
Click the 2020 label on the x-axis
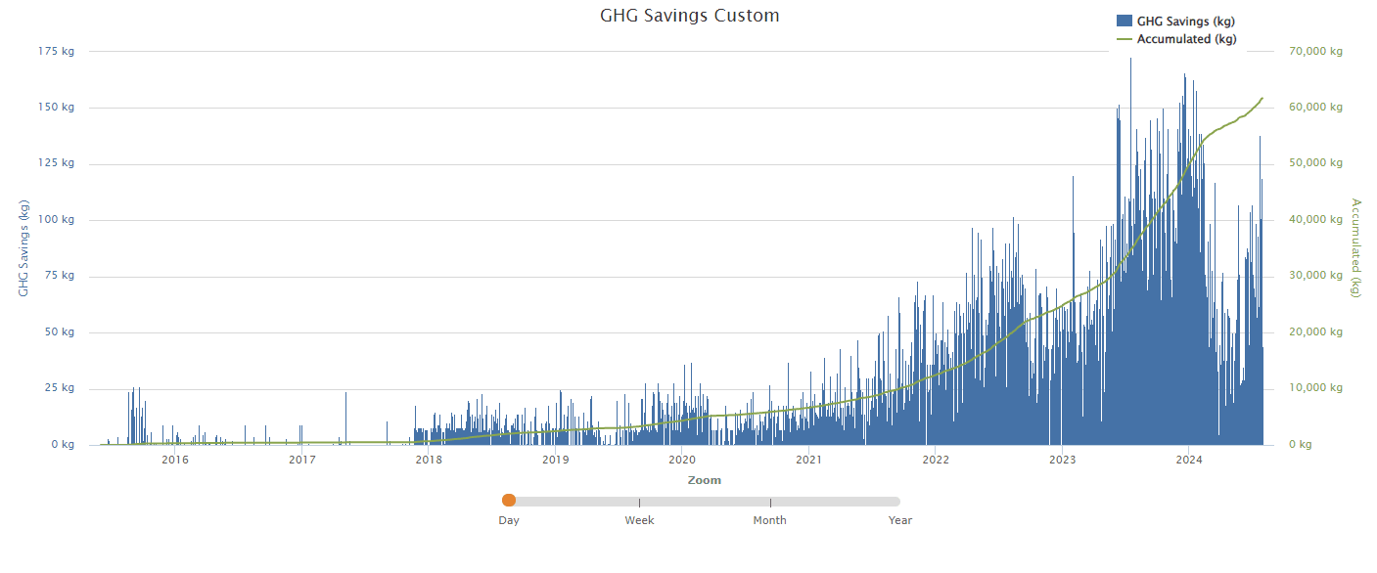coord(684,460)
